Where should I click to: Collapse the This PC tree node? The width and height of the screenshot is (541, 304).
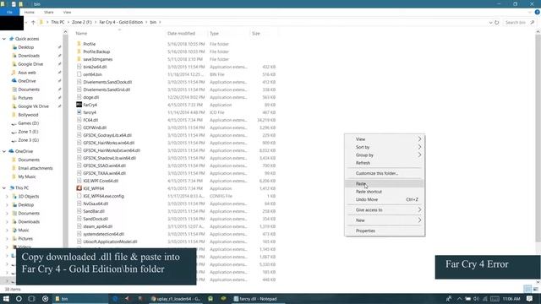[x=4, y=187]
